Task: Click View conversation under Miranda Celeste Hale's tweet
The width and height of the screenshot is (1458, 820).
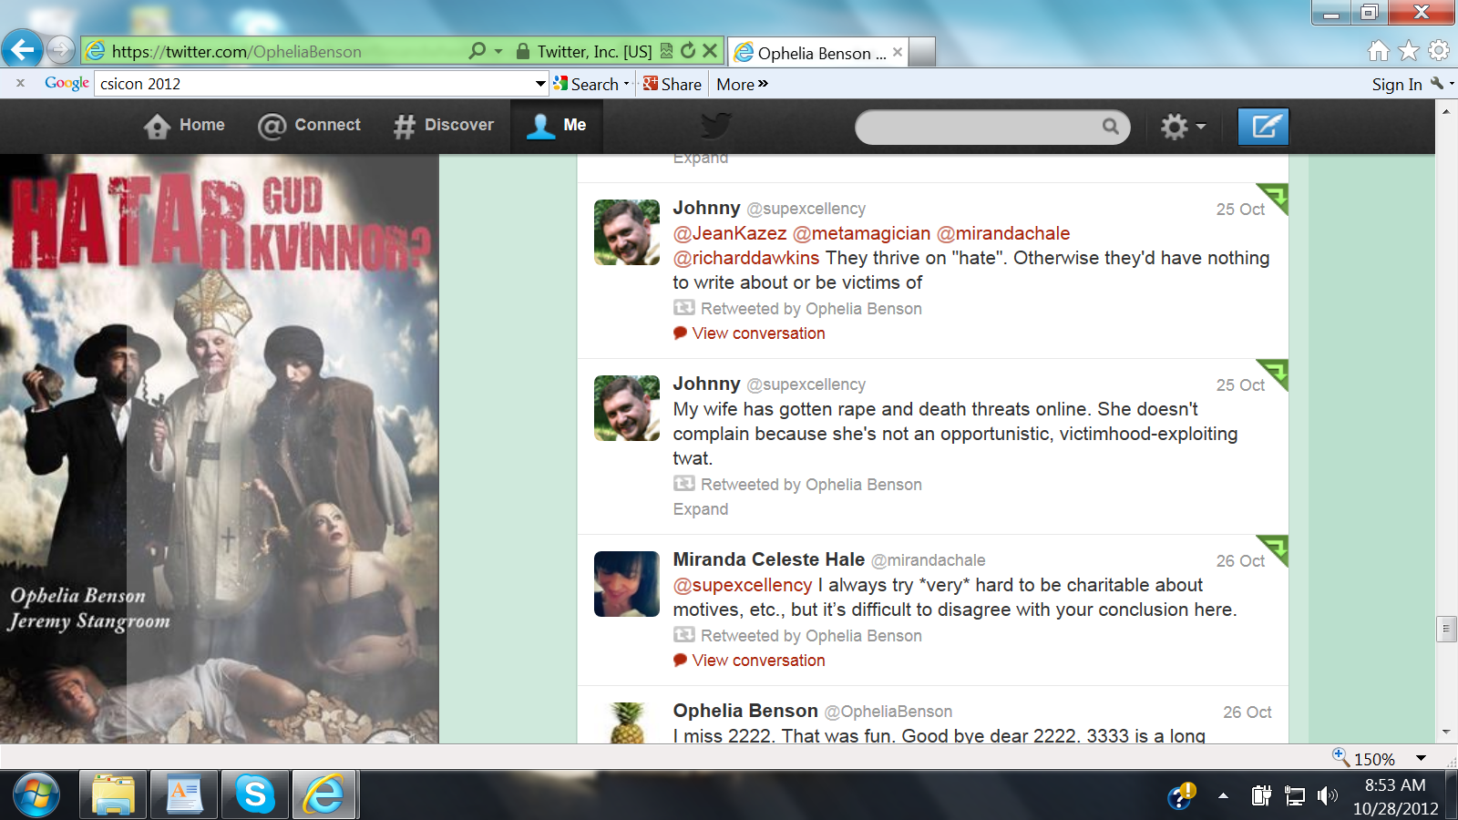Action: [758, 661]
